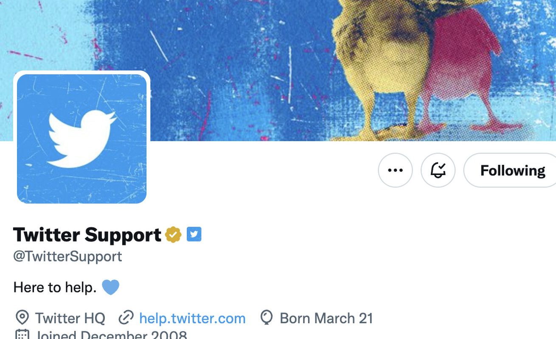Screen dimensions: 556x339
Task: Open the Twitter Support profile picture
Action: (81, 139)
